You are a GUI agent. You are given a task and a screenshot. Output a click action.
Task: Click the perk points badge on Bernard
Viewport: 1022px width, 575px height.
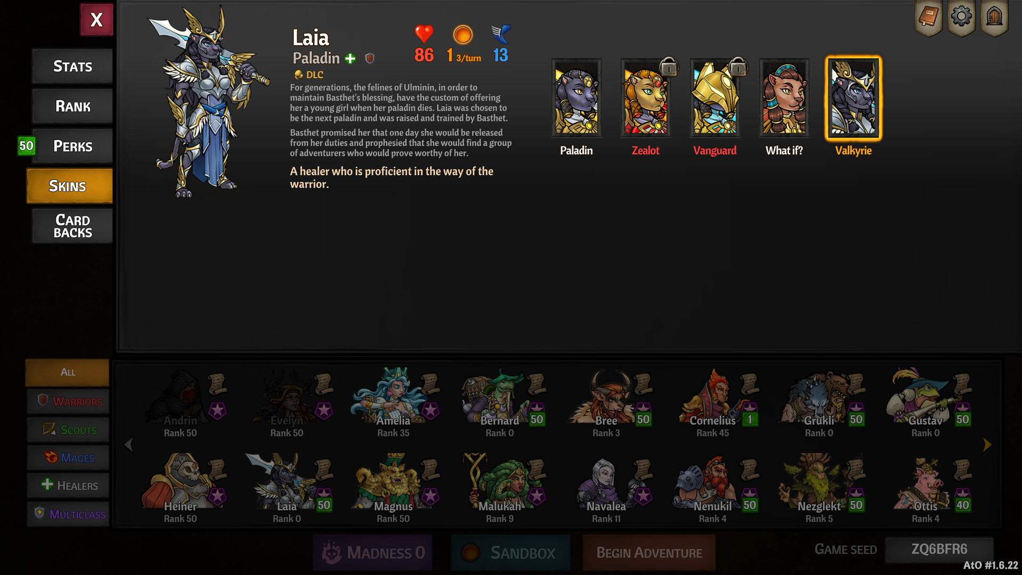pos(537,418)
